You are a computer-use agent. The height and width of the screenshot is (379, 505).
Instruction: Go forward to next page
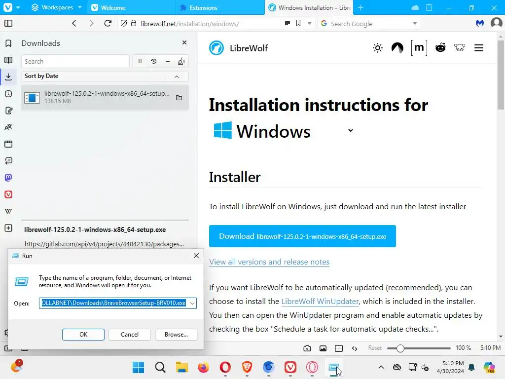[91, 24]
